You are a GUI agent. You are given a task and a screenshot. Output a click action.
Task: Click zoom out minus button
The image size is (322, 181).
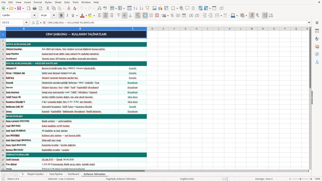[290, 179]
